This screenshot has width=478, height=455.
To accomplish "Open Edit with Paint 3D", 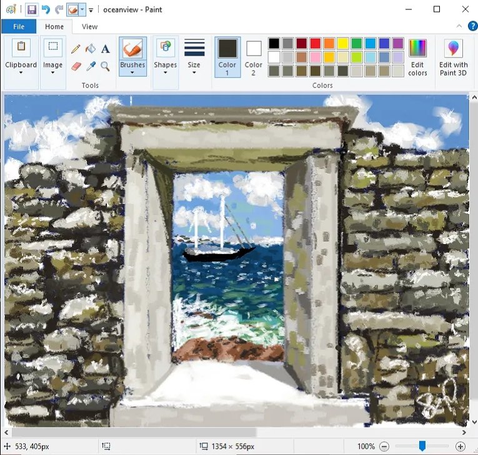I will pyautogui.click(x=453, y=58).
